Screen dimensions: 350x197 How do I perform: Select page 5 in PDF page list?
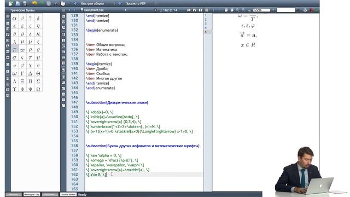point(208,32)
